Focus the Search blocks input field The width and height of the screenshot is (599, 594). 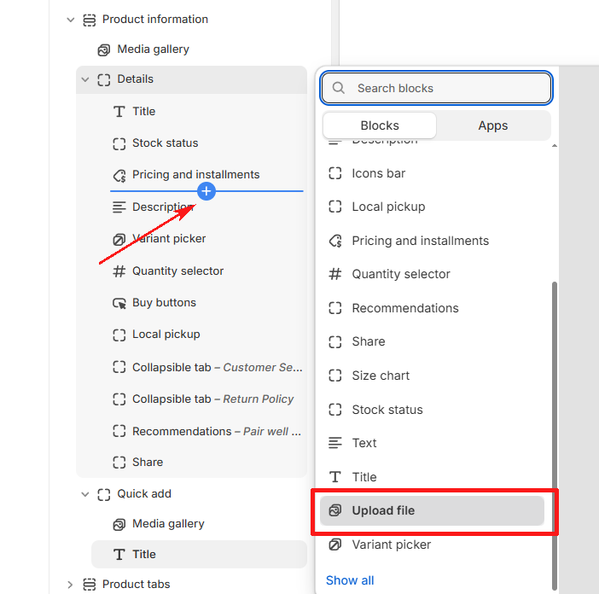click(x=436, y=88)
